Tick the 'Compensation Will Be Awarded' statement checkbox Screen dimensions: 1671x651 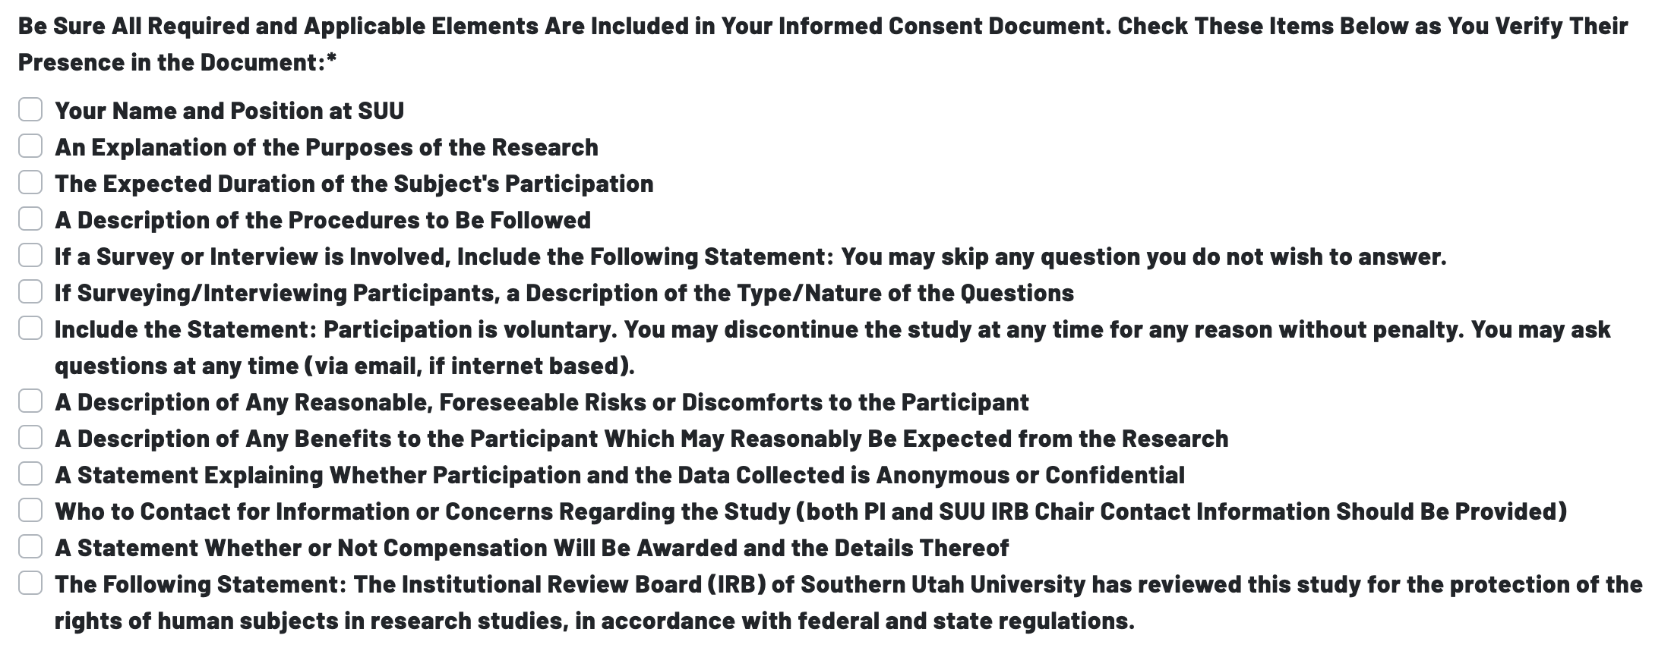(x=30, y=546)
